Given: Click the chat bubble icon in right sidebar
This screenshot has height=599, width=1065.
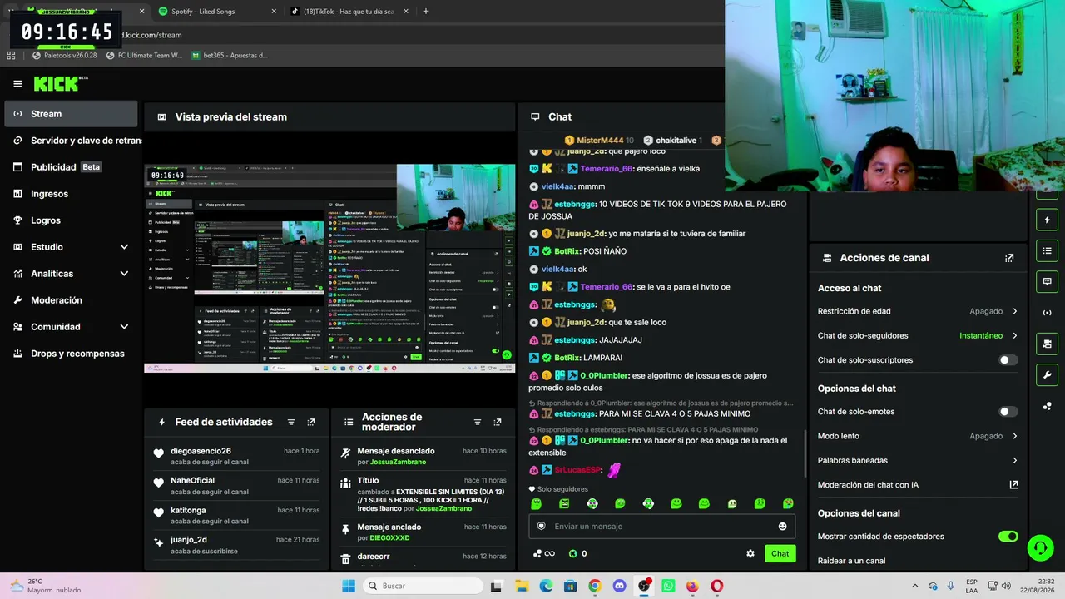Looking at the screenshot, I should tap(1047, 281).
